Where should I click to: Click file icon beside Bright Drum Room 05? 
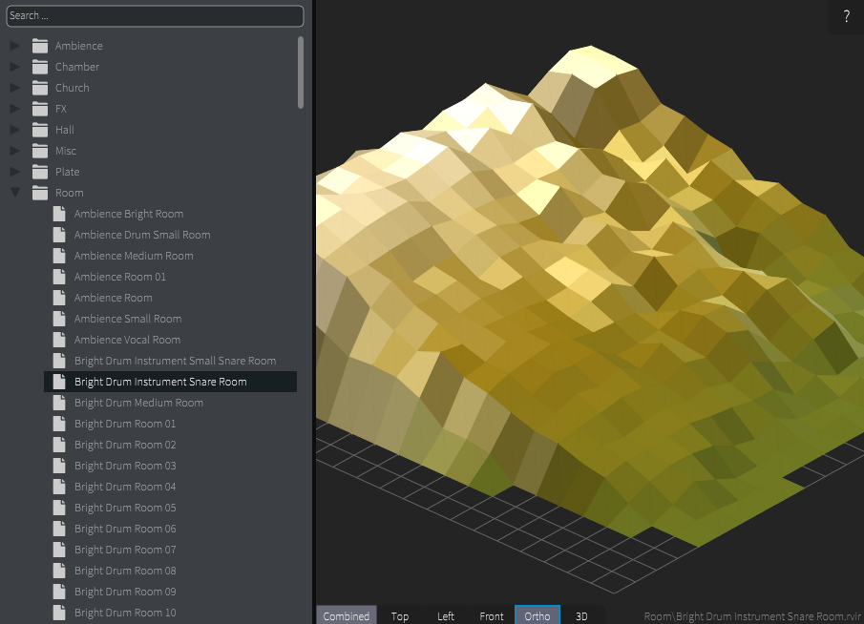click(x=59, y=508)
